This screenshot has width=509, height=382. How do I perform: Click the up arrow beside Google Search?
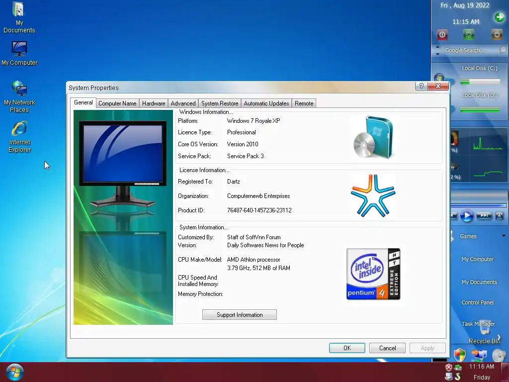click(437, 47)
